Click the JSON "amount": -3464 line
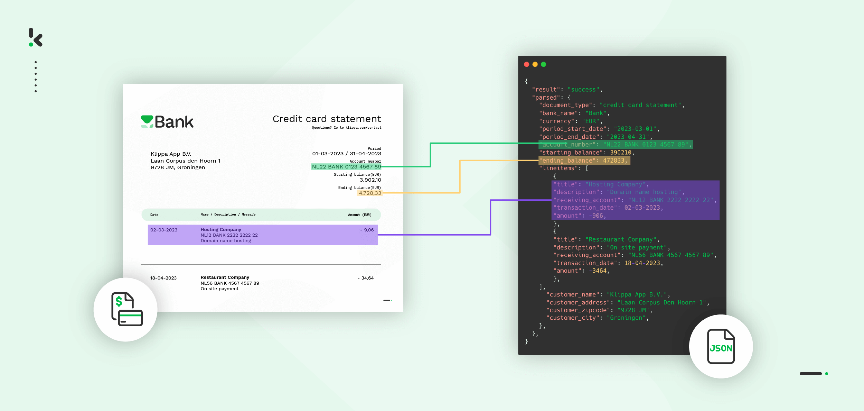Screen dimensions: 864x411 pyautogui.click(x=581, y=271)
